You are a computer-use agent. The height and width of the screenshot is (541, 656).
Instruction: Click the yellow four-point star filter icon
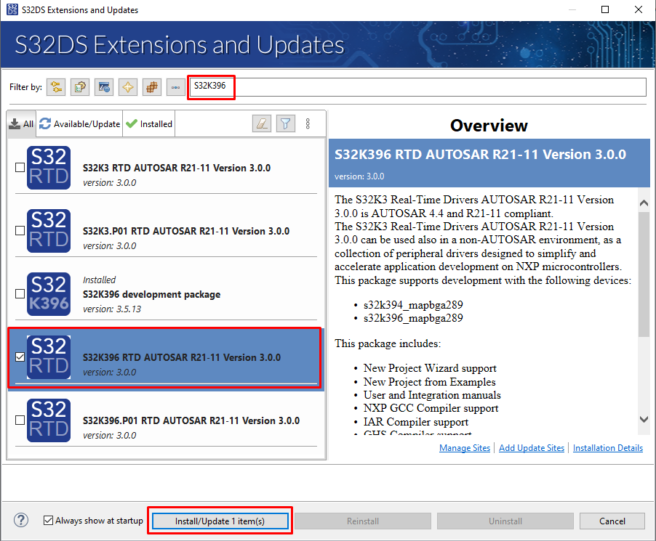click(x=127, y=87)
